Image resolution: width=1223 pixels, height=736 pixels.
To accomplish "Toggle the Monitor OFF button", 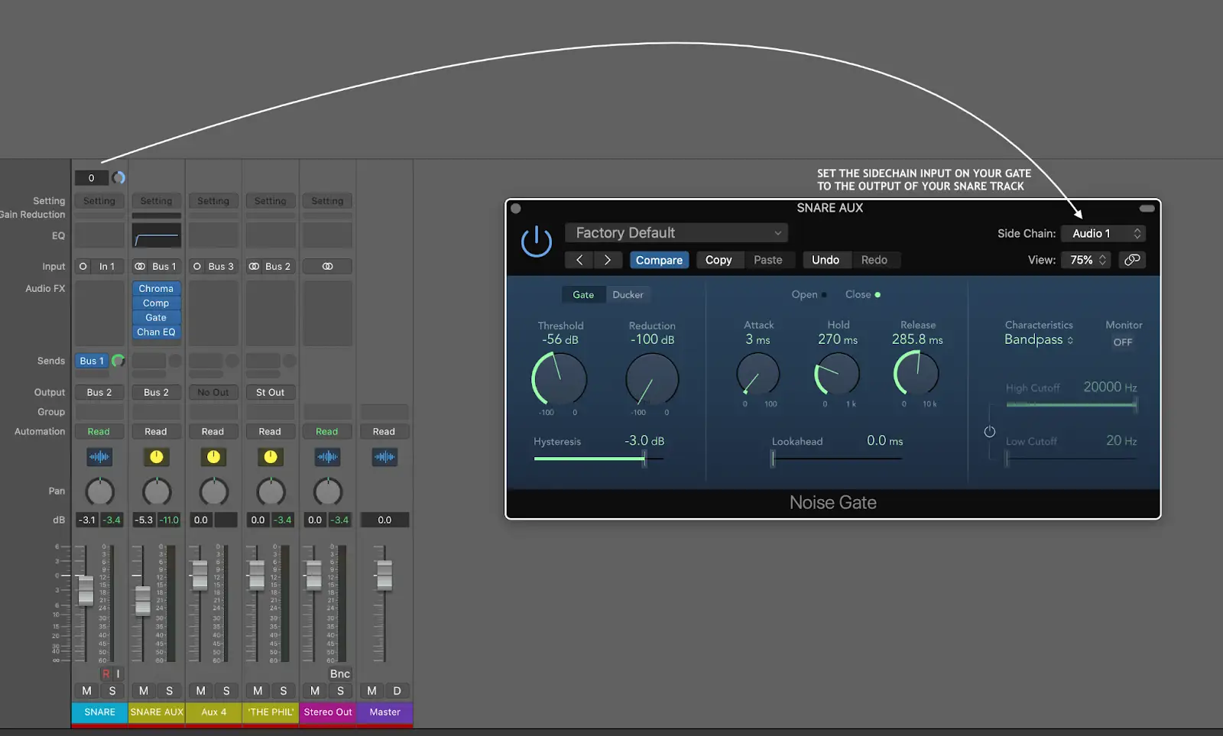I will click(x=1122, y=342).
